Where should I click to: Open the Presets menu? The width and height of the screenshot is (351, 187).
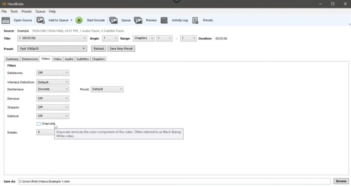click(x=26, y=11)
